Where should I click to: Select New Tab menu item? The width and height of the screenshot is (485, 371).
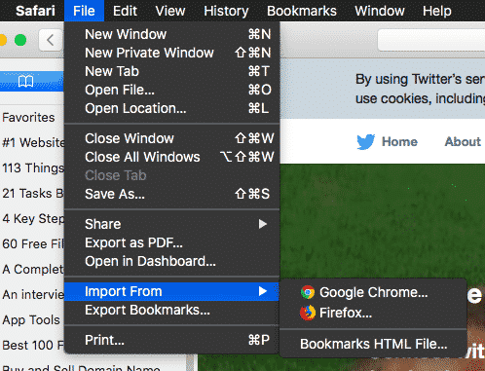pos(172,71)
